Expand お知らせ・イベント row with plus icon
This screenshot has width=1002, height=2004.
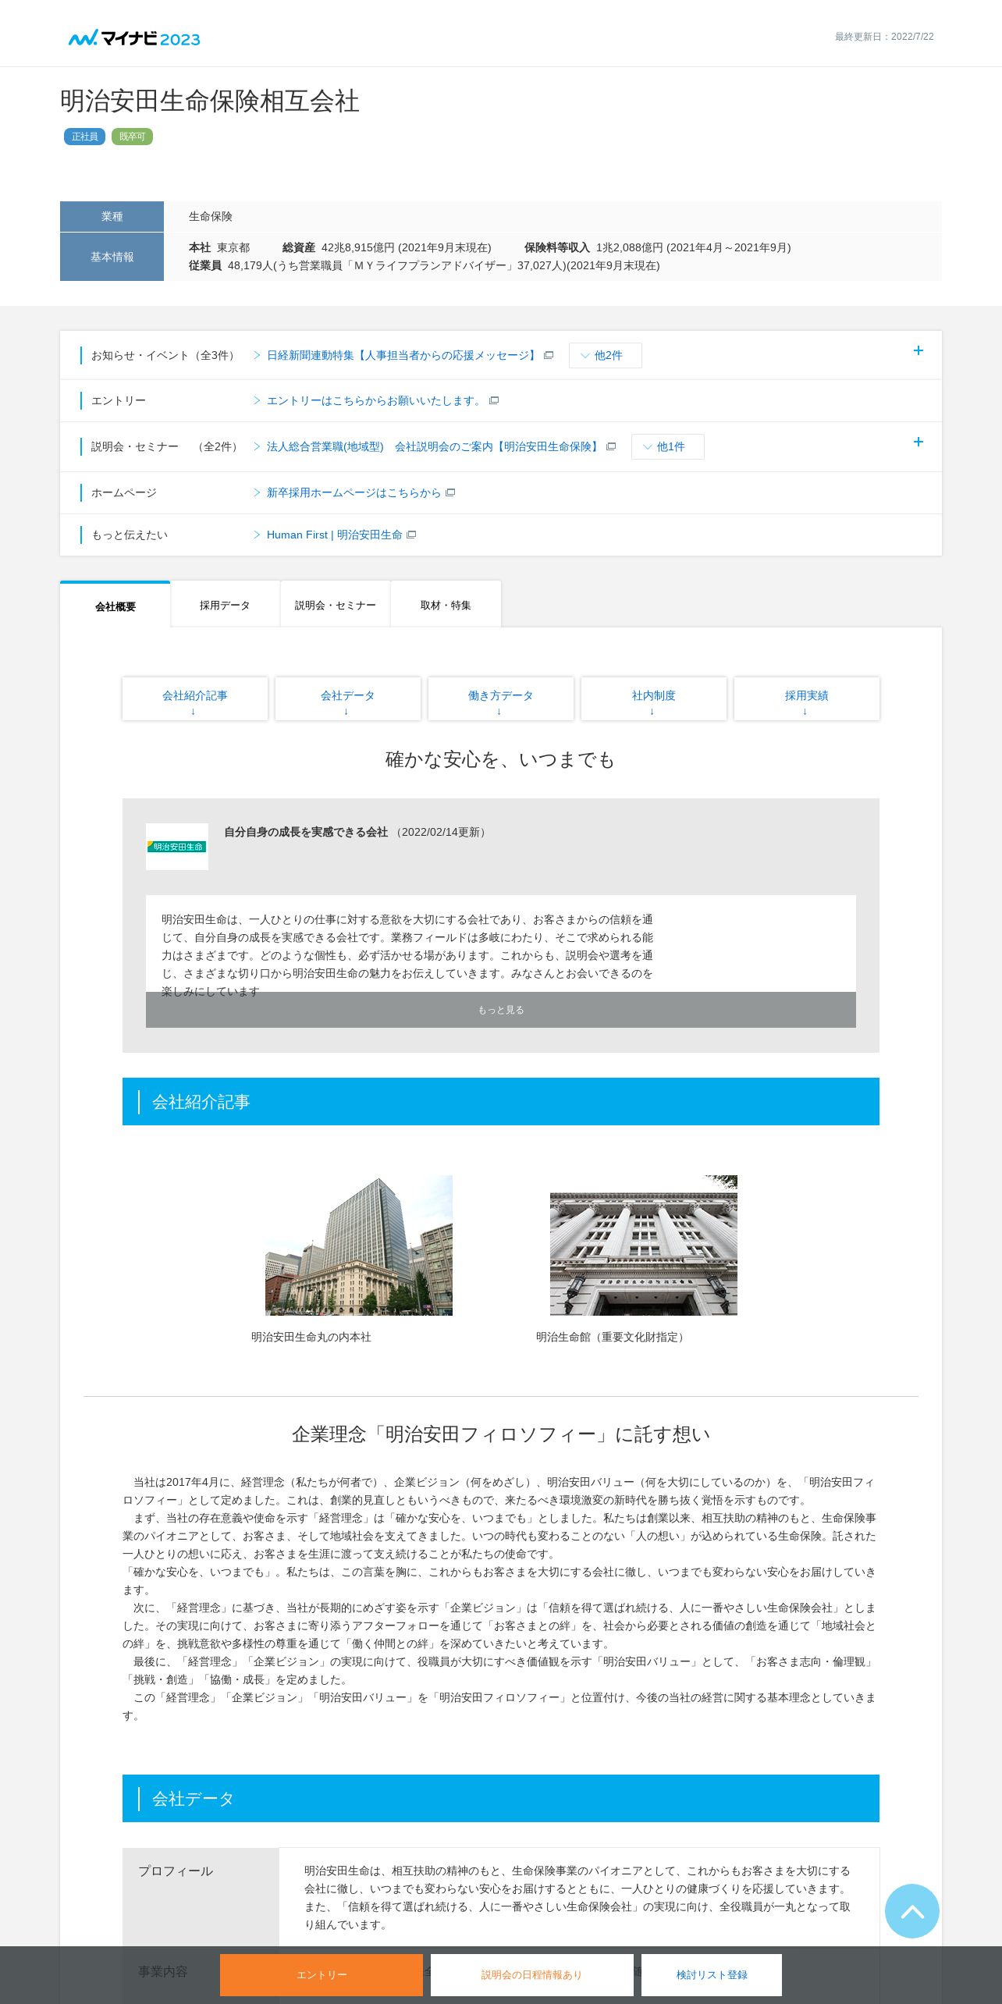[x=918, y=351]
